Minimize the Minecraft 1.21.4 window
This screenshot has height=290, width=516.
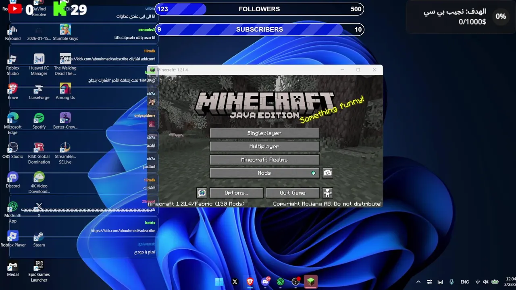coord(342,70)
